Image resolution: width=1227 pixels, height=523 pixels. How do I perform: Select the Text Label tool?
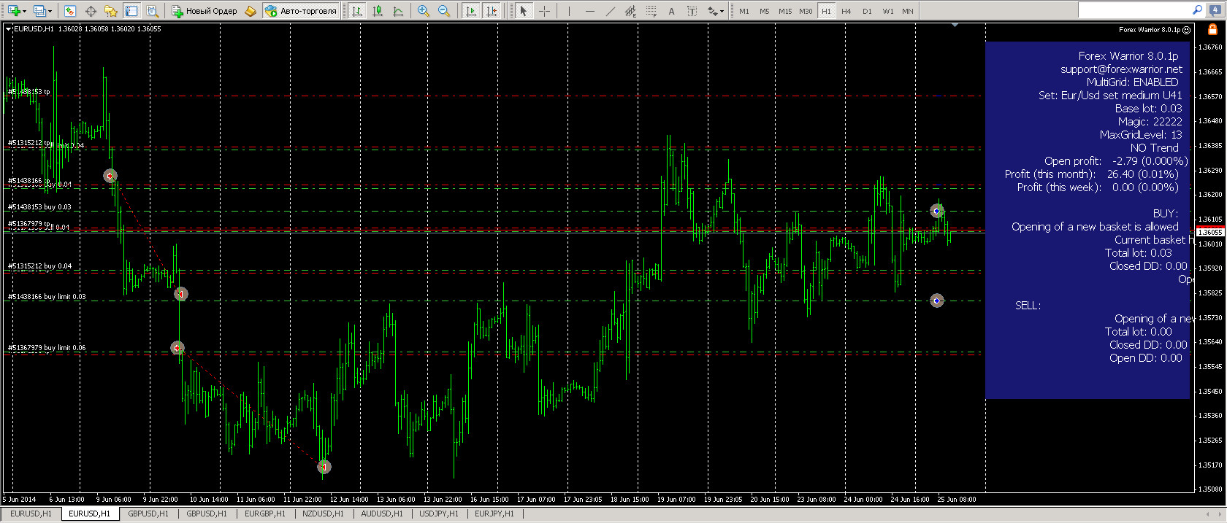coord(692,11)
